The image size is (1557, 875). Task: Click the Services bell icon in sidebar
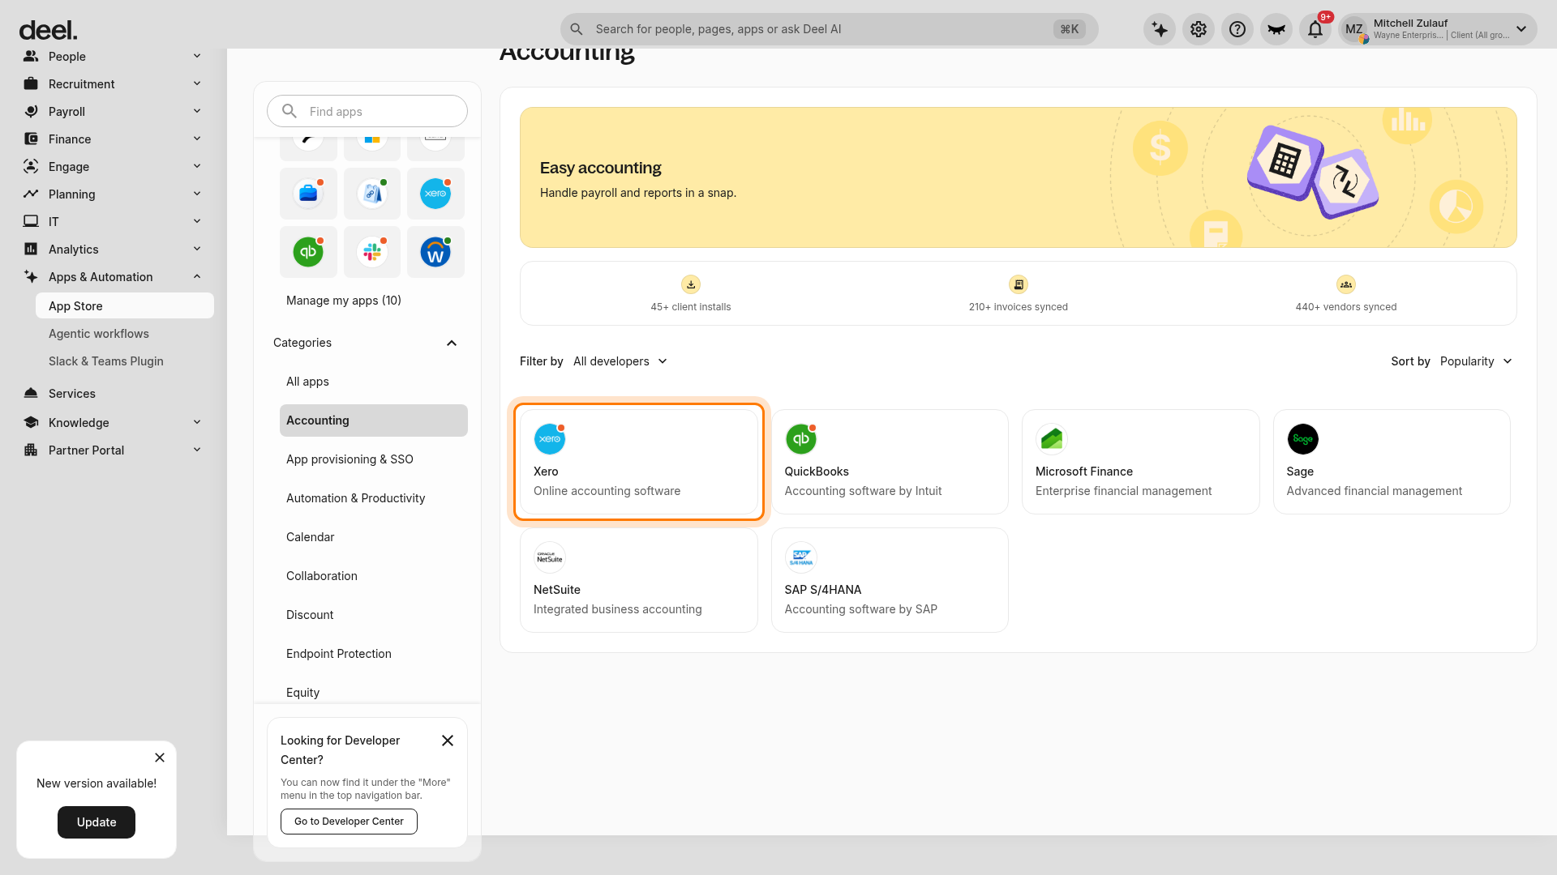coord(31,394)
